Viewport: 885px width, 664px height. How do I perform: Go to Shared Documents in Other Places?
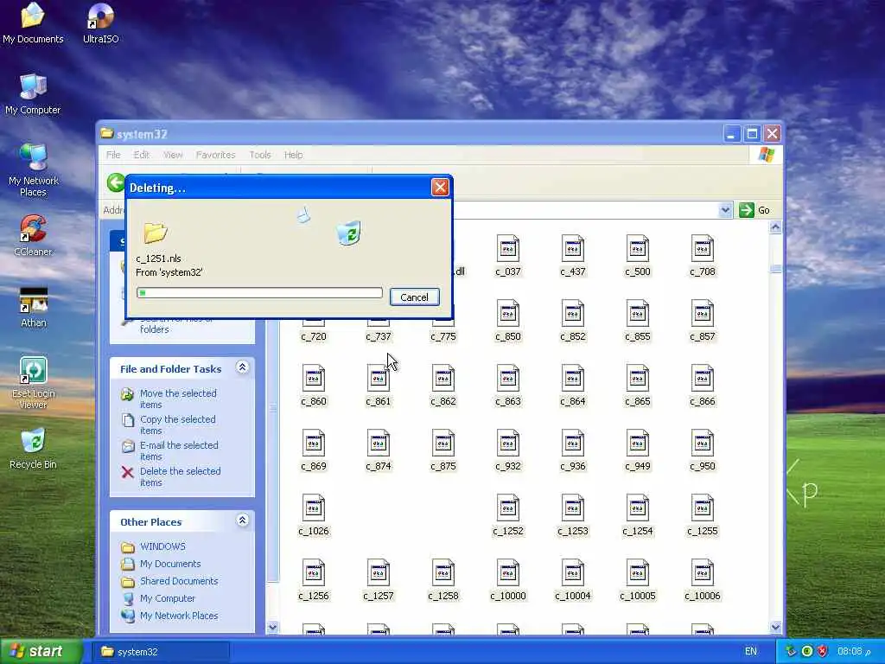click(179, 581)
